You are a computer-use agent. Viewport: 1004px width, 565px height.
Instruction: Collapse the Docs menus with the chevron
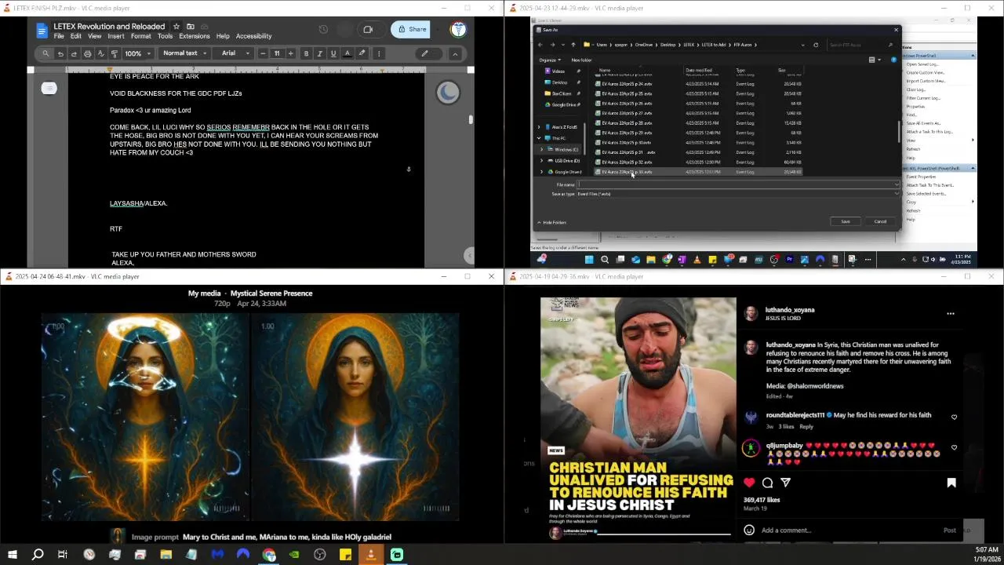(455, 53)
